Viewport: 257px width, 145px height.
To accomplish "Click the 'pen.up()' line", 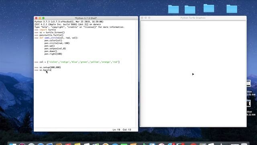I will (49, 46).
